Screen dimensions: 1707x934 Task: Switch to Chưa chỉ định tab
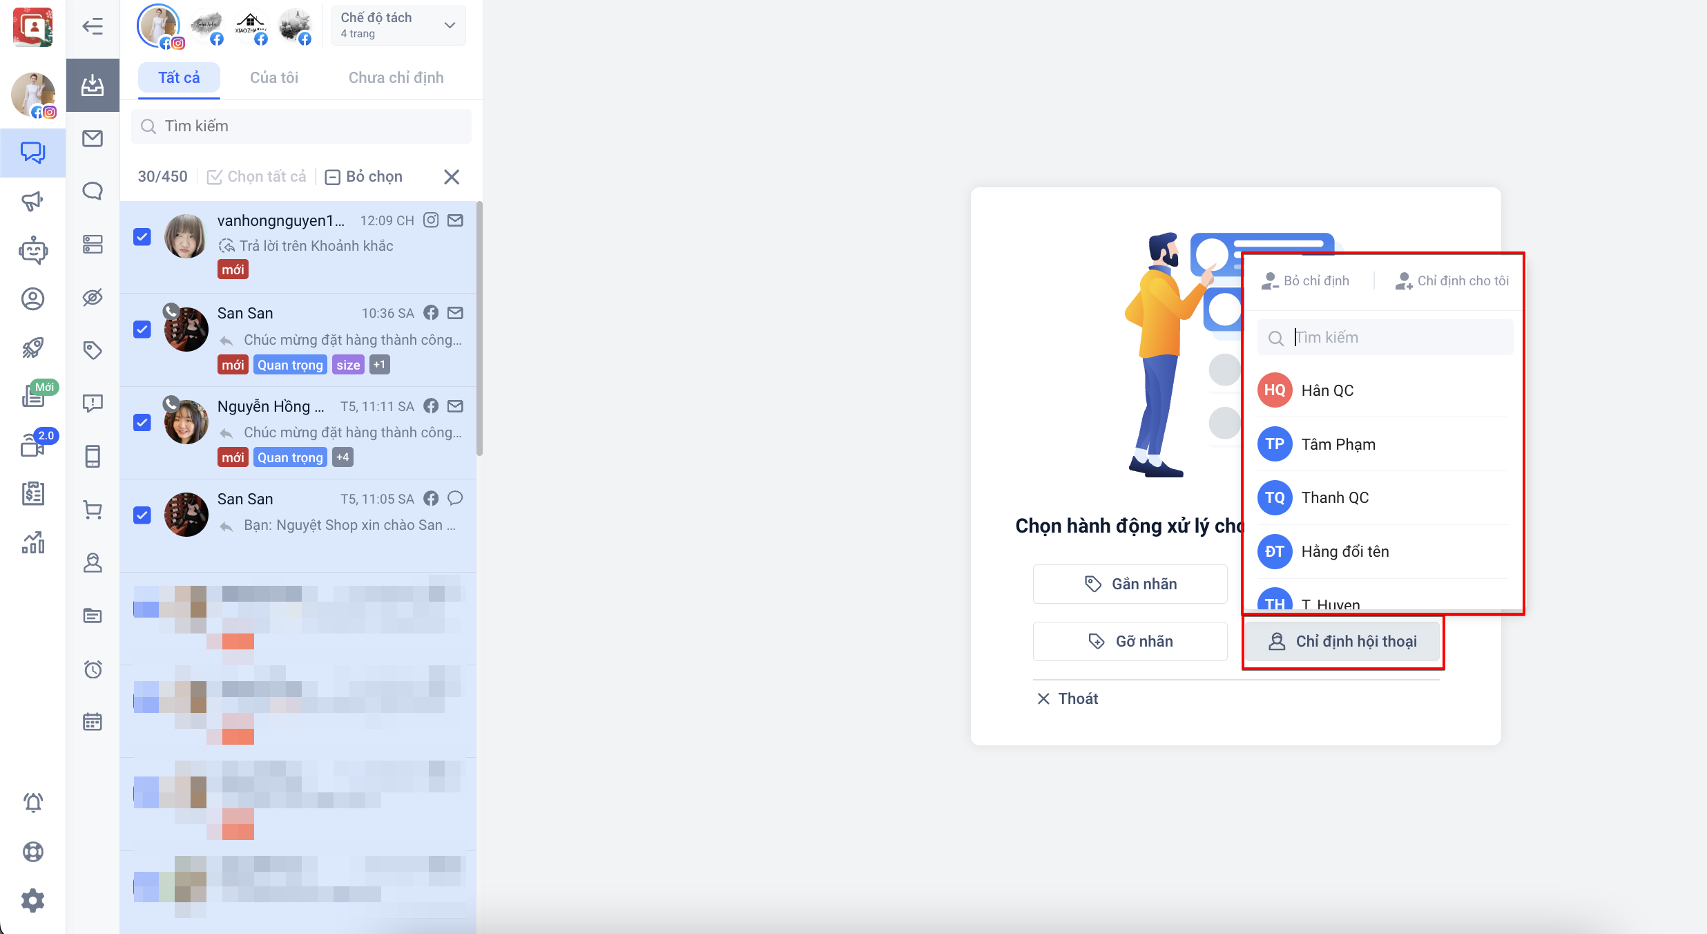[396, 77]
